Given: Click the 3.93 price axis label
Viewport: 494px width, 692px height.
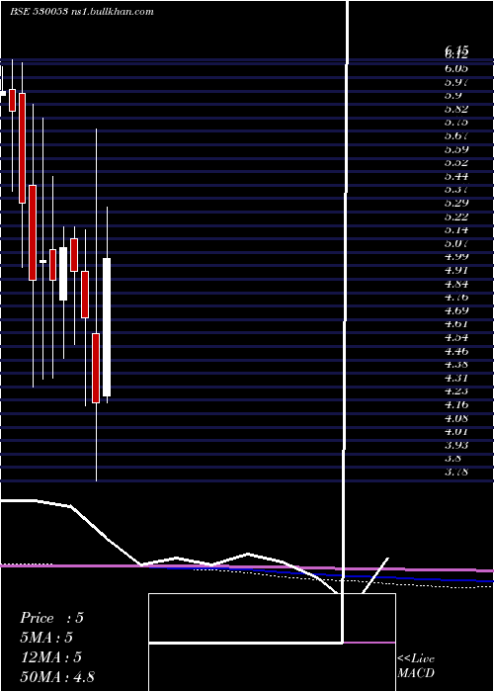Looking at the screenshot, I should [456, 445].
